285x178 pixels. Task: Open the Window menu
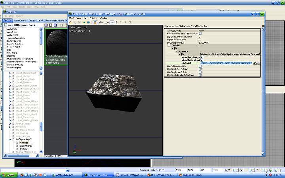coord(103,18)
